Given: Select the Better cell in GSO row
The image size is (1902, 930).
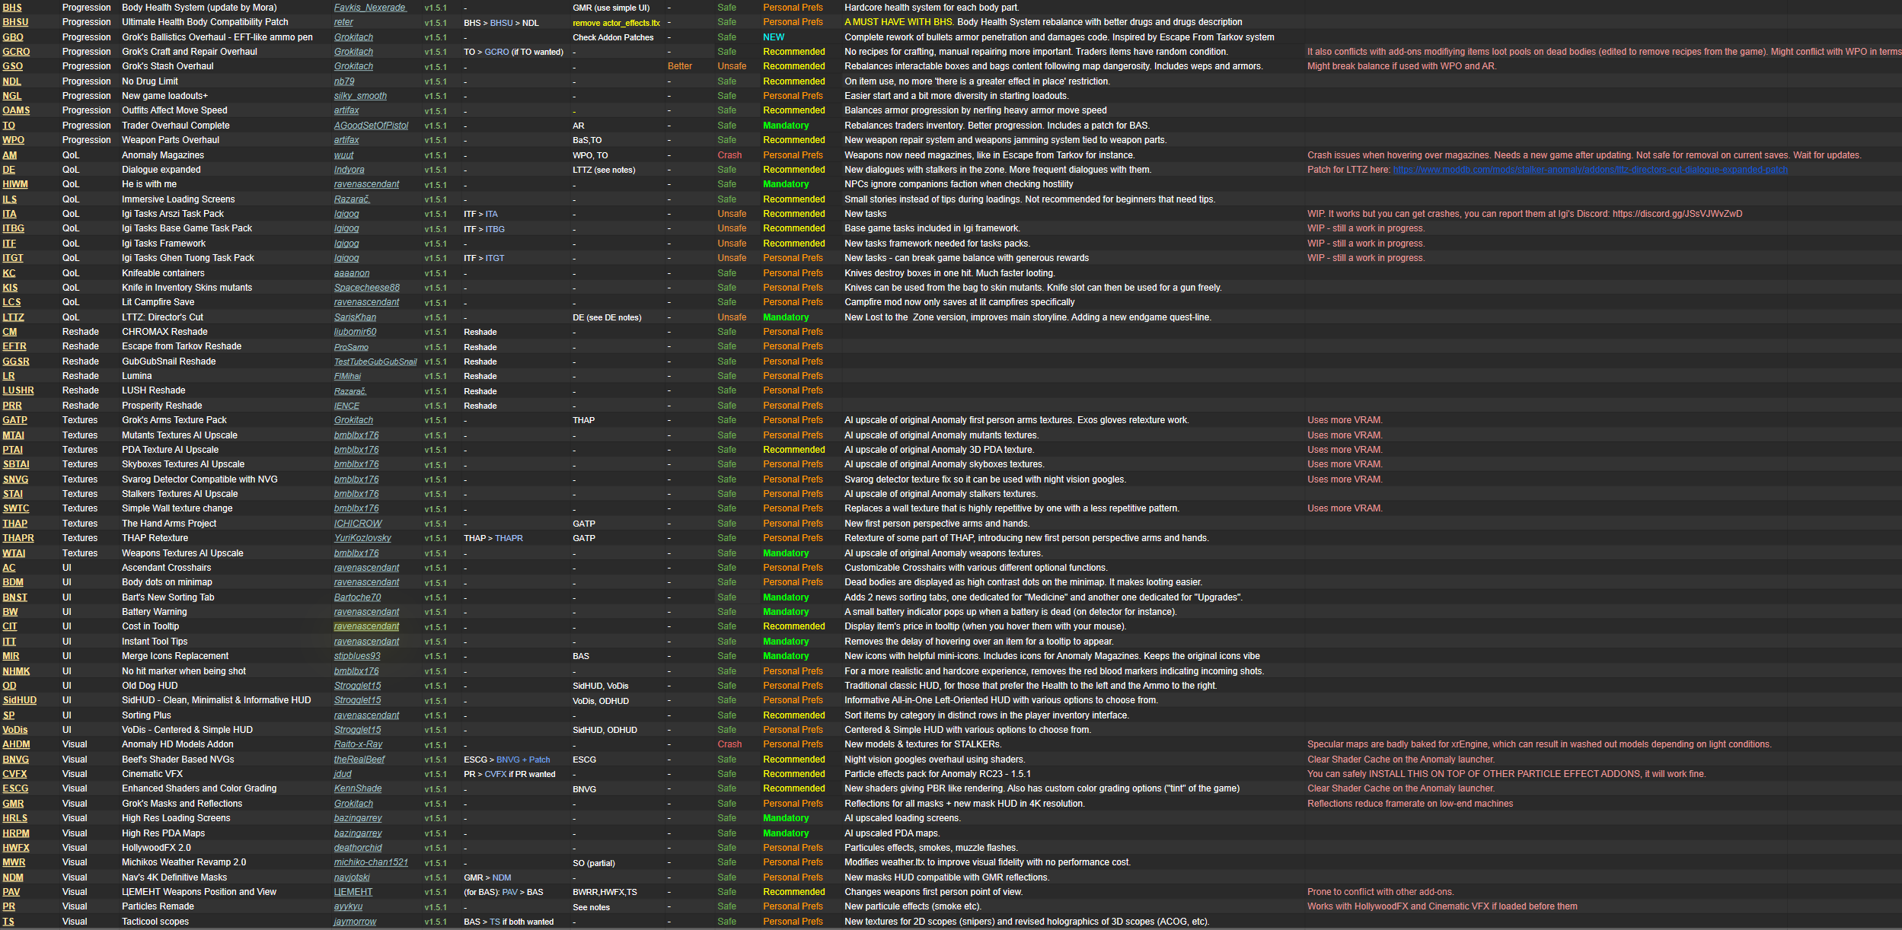Looking at the screenshot, I should coord(680,66).
